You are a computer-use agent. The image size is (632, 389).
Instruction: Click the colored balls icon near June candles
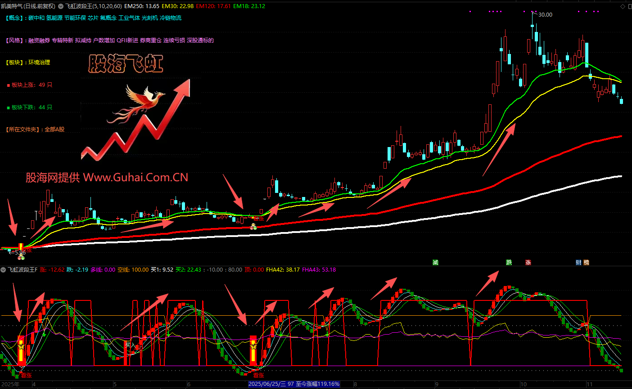click(253, 226)
